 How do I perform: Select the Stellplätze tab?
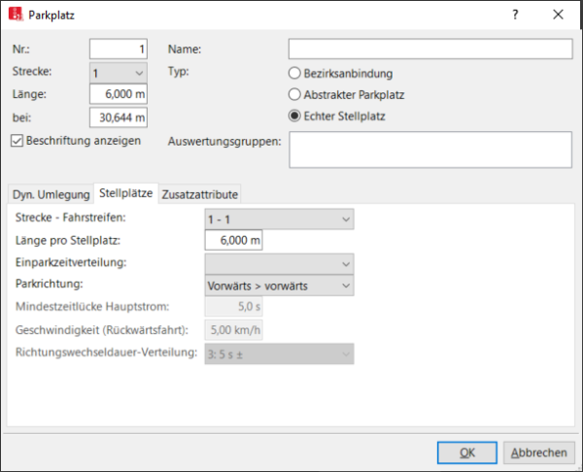coord(125,194)
